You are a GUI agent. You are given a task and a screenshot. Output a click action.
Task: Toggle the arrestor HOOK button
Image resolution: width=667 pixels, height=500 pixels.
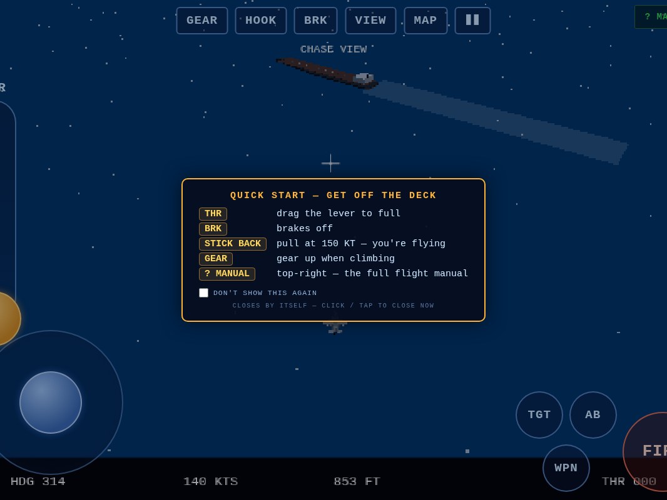coord(261,21)
